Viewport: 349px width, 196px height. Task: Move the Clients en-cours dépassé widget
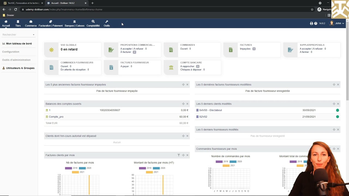coord(183,136)
